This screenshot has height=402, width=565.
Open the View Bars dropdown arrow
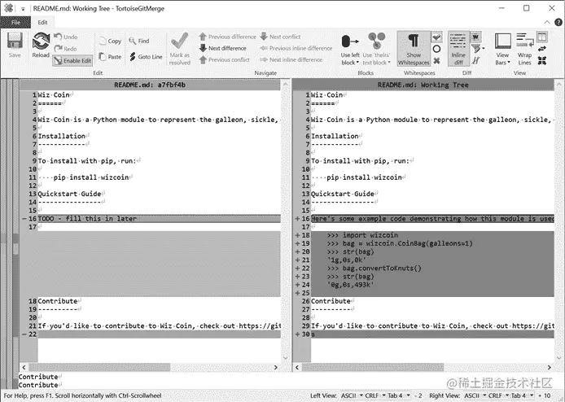[x=509, y=63]
